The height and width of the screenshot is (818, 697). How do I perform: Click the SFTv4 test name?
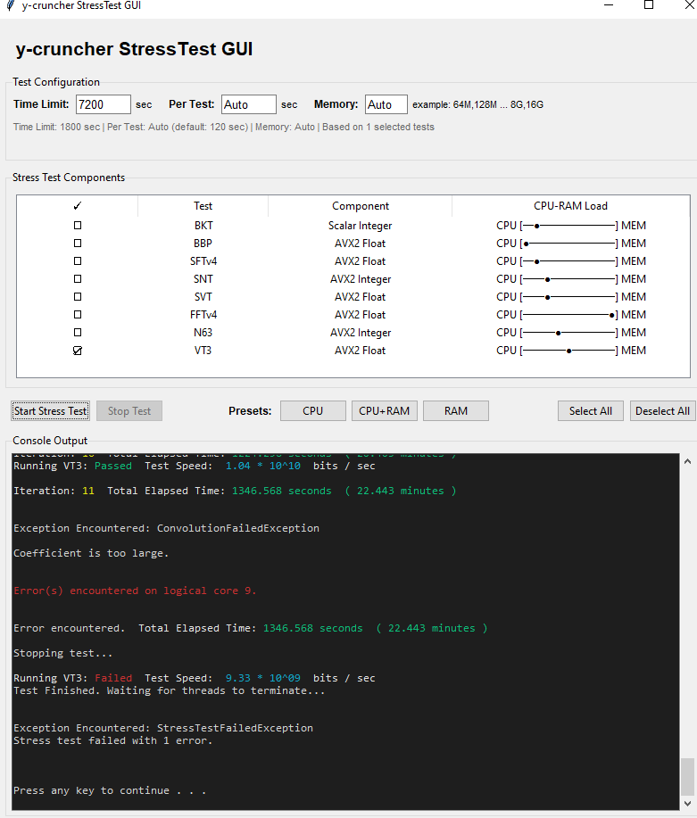203,260
